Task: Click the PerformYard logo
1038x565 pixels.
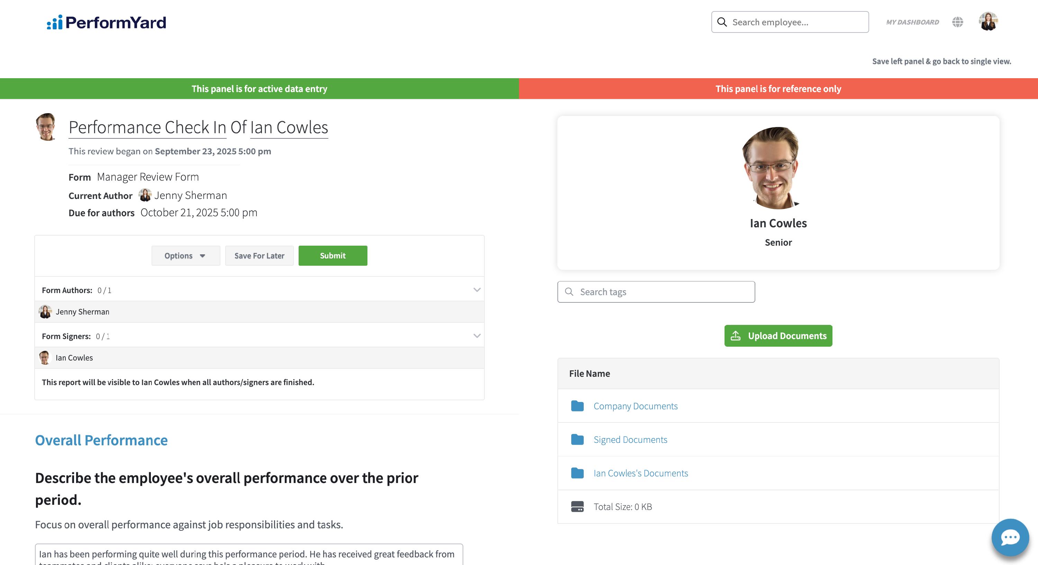Action: pos(106,22)
